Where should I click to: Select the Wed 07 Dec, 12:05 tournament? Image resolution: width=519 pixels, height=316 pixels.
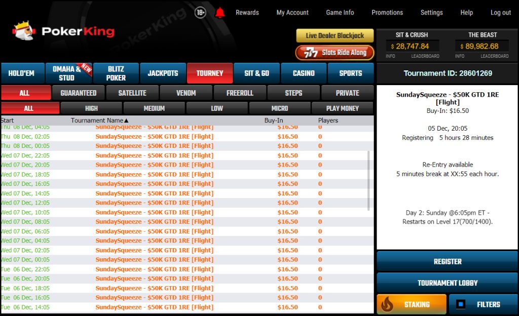(x=187, y=203)
